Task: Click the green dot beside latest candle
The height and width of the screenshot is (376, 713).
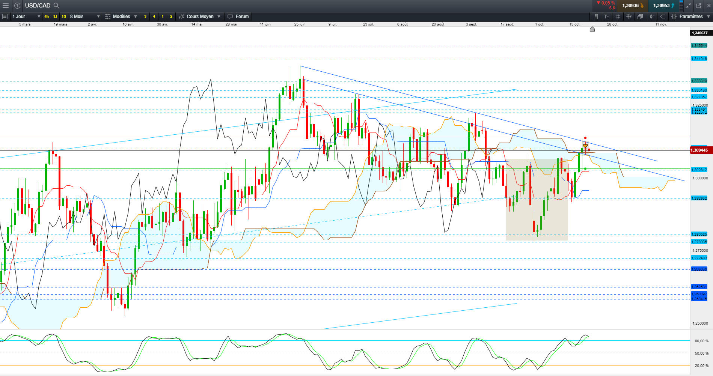Action: (585, 169)
